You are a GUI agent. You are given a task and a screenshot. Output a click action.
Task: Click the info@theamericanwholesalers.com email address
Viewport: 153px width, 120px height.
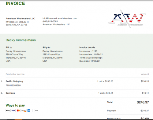coord(60,18)
